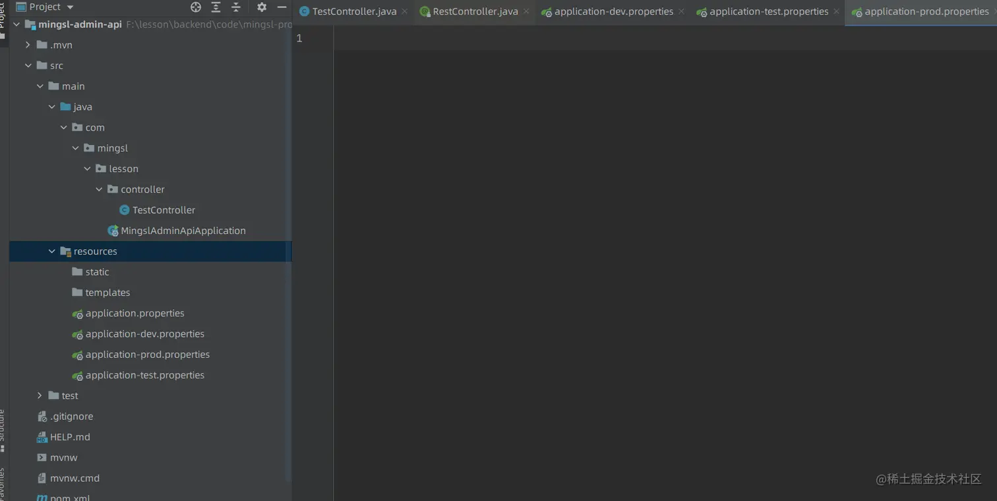The height and width of the screenshot is (501, 997).
Task: Click the resources folder icon
Action: 65,251
